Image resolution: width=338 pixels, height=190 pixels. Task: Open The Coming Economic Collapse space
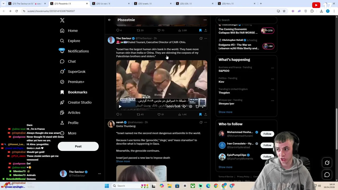click(x=238, y=31)
